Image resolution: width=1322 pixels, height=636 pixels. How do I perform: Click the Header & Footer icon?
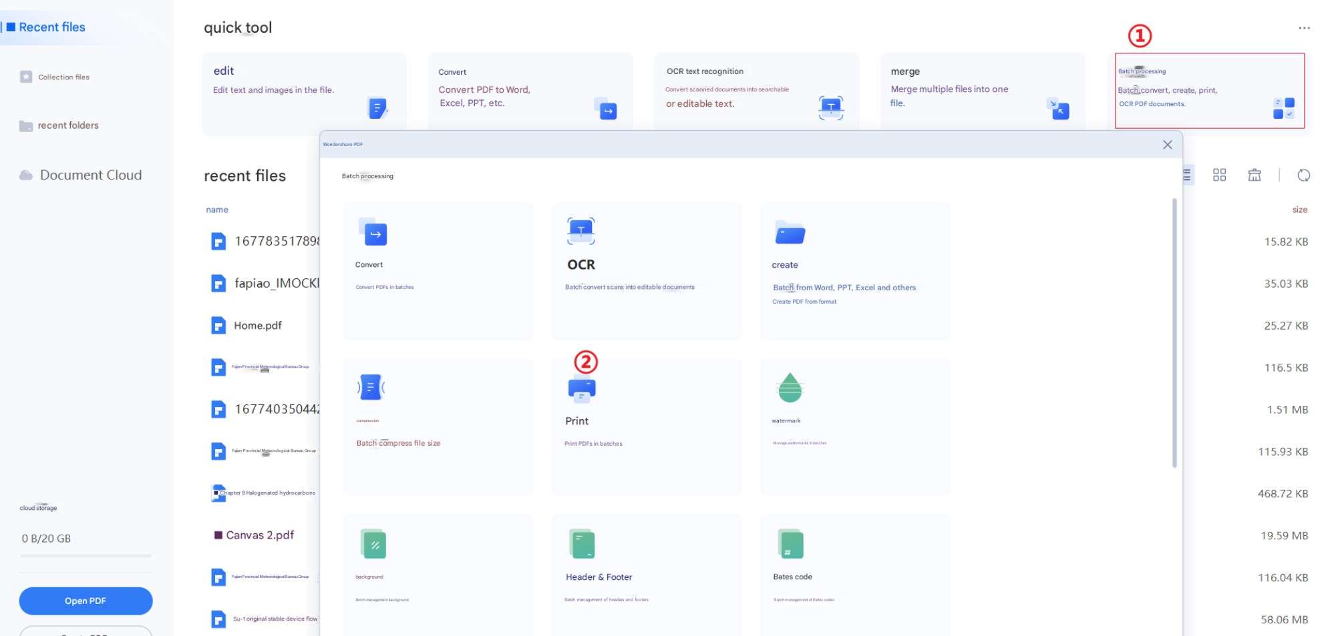[582, 544]
